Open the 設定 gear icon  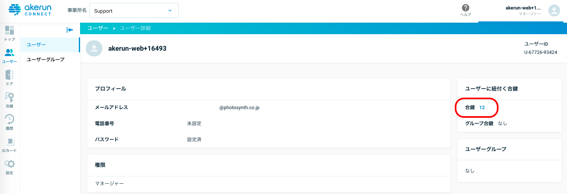click(x=9, y=167)
